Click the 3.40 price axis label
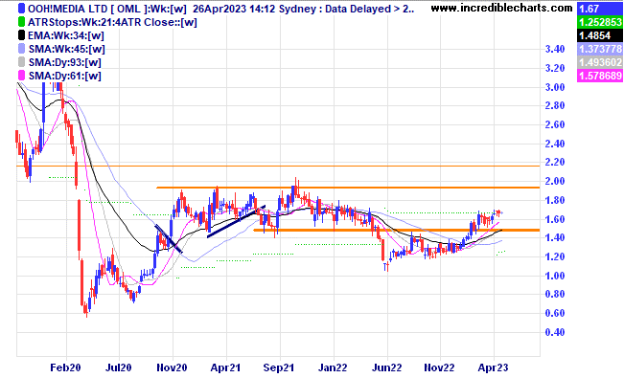This screenshot has height=378, width=624. [x=555, y=50]
